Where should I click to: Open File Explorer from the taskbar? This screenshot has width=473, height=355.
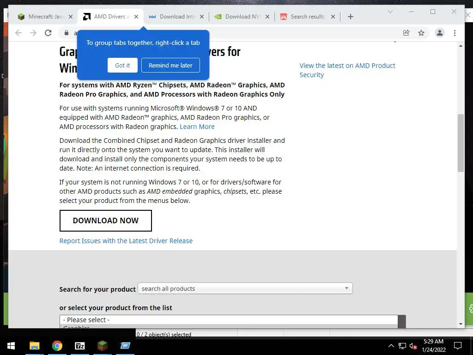(34, 346)
